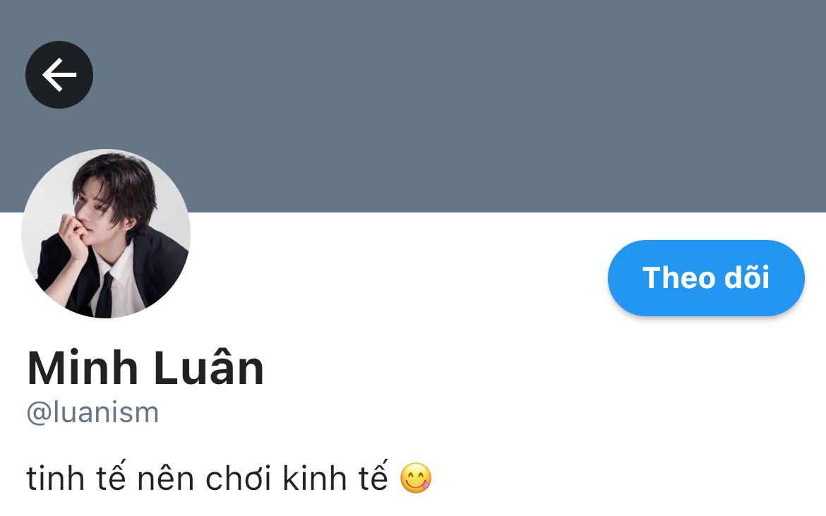Click the @luanism username handle
This screenshot has height=516, width=826.
point(92,412)
